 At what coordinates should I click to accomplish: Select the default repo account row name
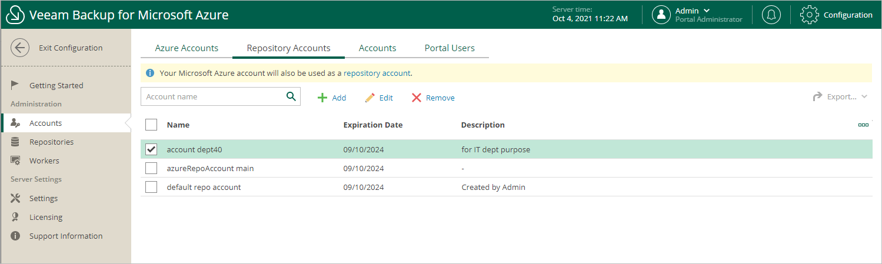[204, 187]
